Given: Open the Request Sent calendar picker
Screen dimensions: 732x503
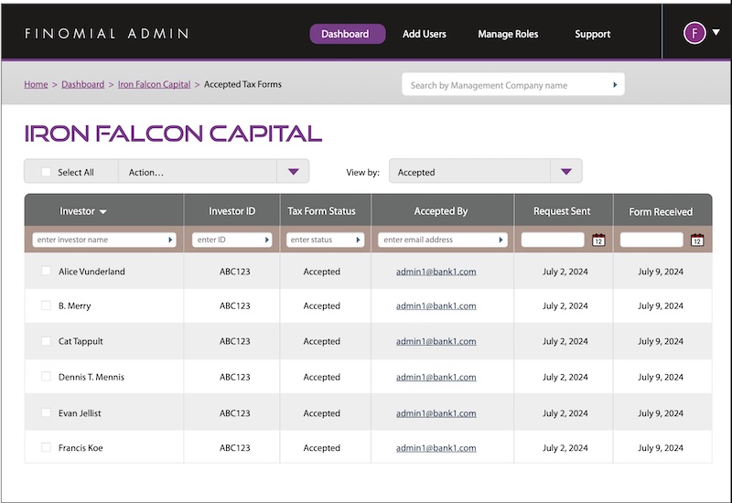Looking at the screenshot, I should (x=598, y=240).
